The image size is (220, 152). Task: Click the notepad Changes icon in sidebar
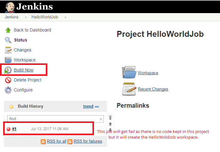pyautogui.click(x=8, y=50)
